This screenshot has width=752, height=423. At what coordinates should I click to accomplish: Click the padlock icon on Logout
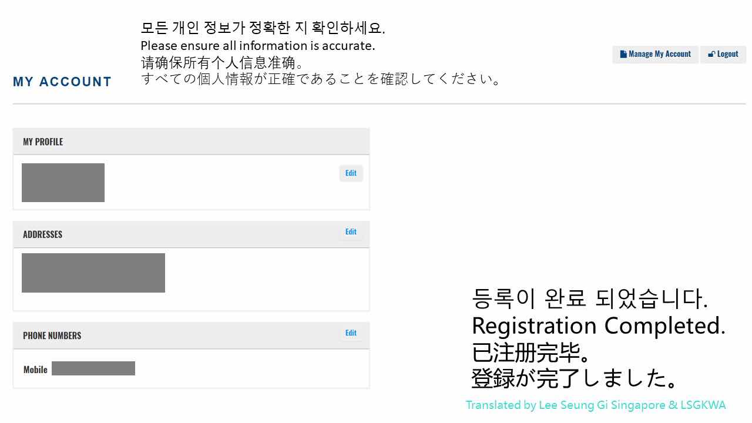(x=711, y=54)
